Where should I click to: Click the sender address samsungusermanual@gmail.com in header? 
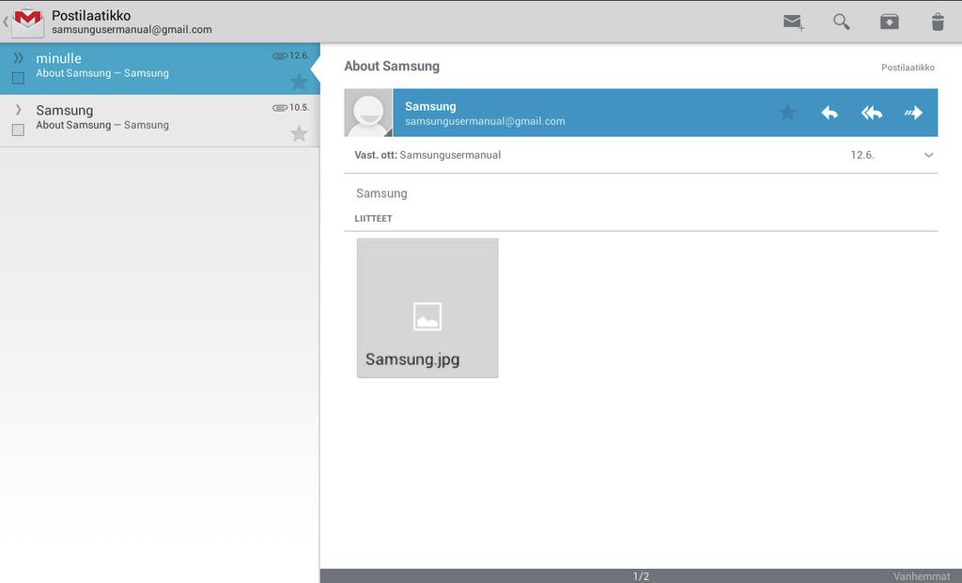point(485,121)
